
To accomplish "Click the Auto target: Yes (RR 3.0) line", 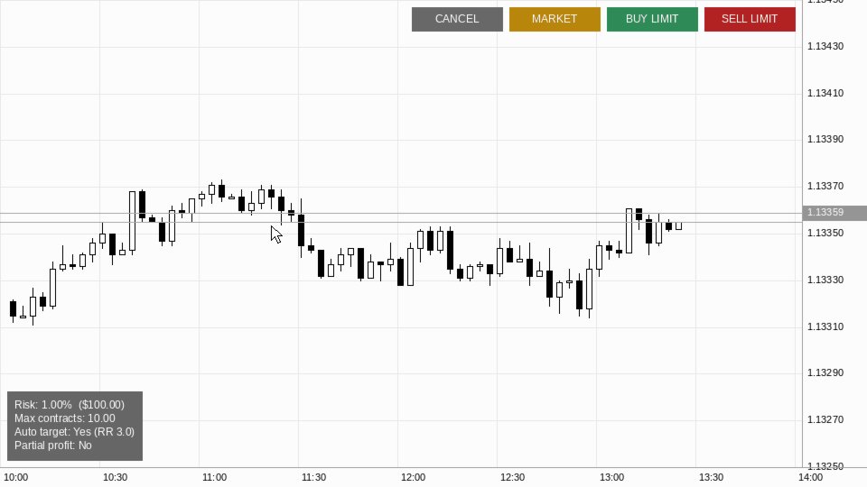I will click(x=75, y=432).
